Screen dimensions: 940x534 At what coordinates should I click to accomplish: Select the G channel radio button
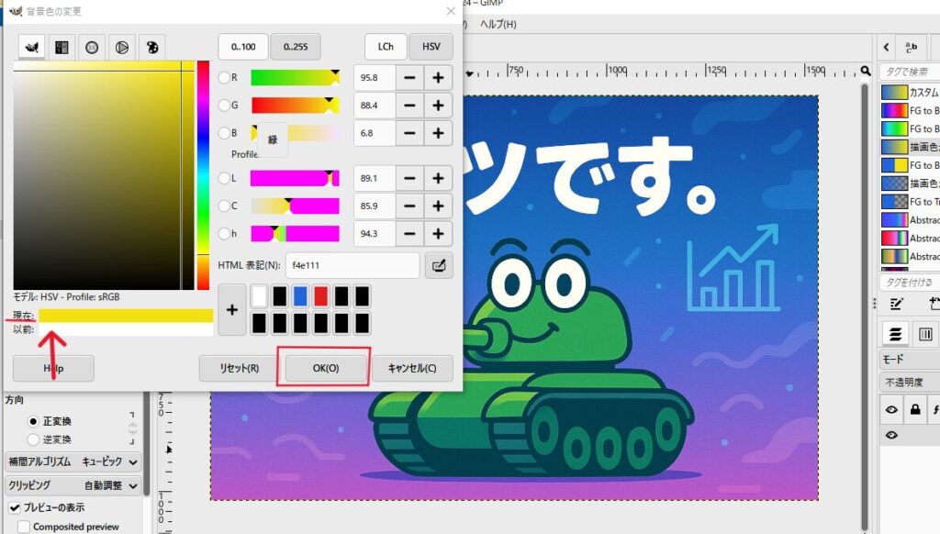pos(224,106)
